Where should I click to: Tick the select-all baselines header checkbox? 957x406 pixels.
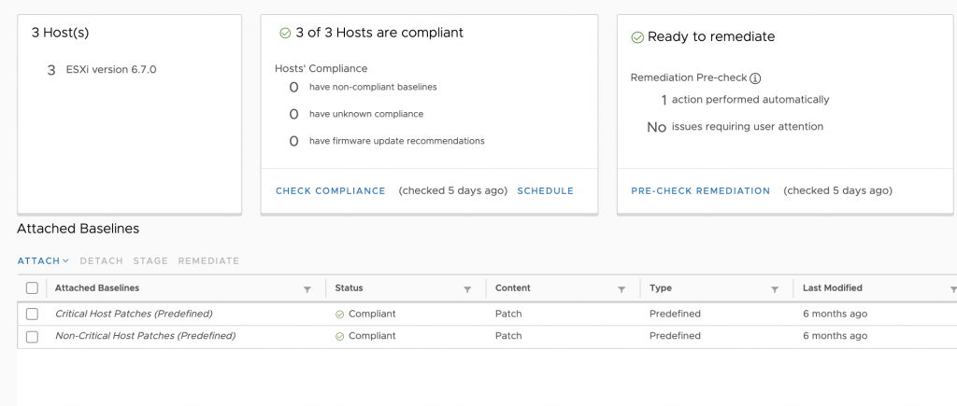click(x=33, y=287)
